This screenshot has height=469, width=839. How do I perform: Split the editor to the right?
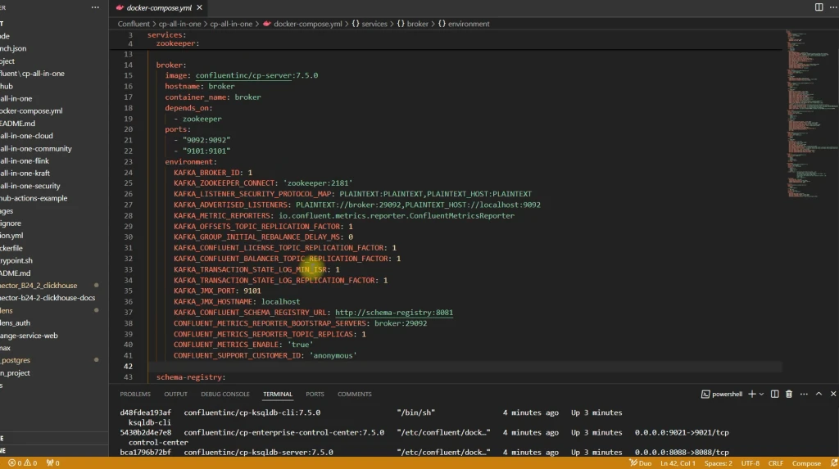tap(819, 7)
